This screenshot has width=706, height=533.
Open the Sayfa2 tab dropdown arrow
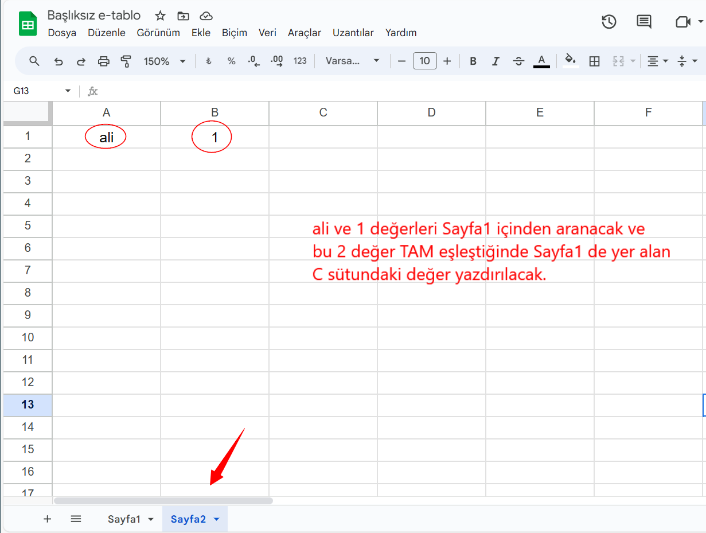tap(216, 519)
